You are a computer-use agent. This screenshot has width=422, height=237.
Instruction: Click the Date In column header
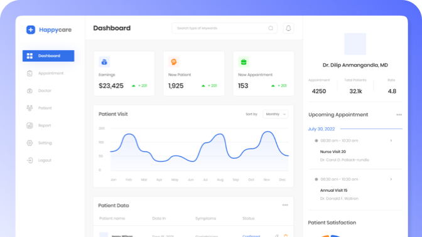pos(159,218)
